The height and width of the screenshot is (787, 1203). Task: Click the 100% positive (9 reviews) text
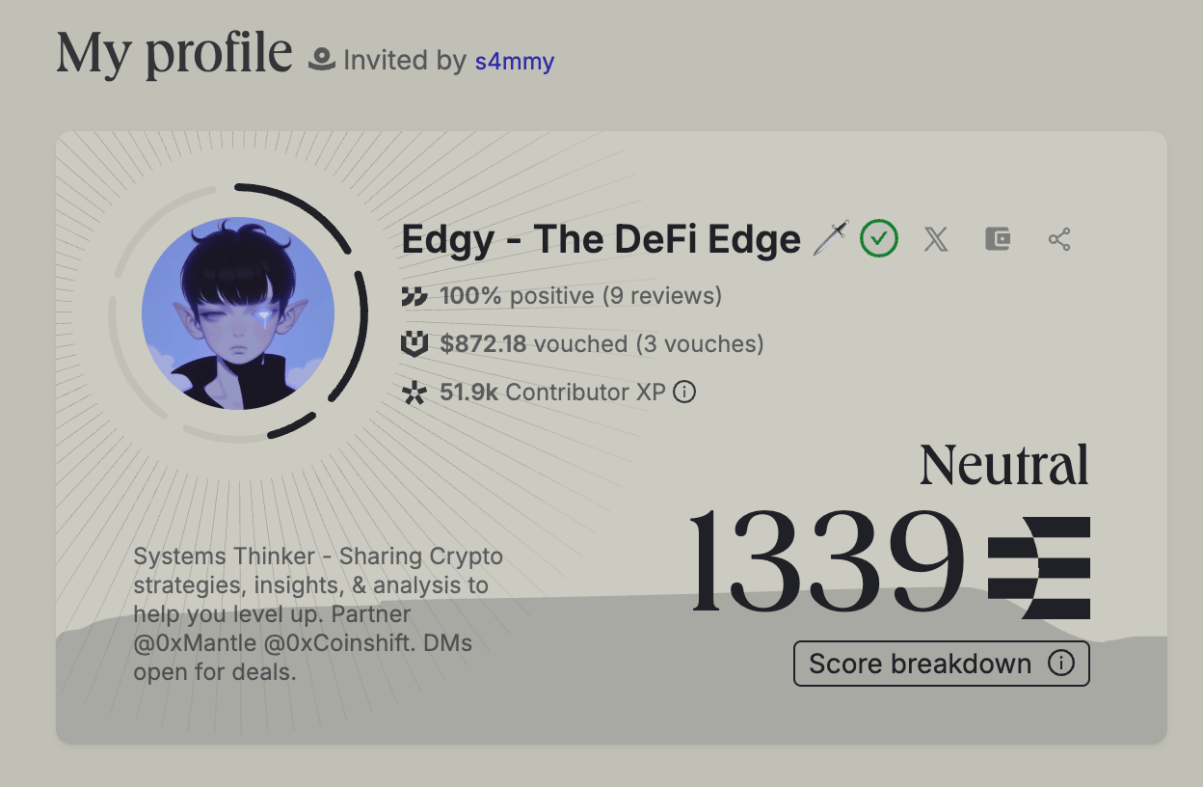tap(581, 295)
